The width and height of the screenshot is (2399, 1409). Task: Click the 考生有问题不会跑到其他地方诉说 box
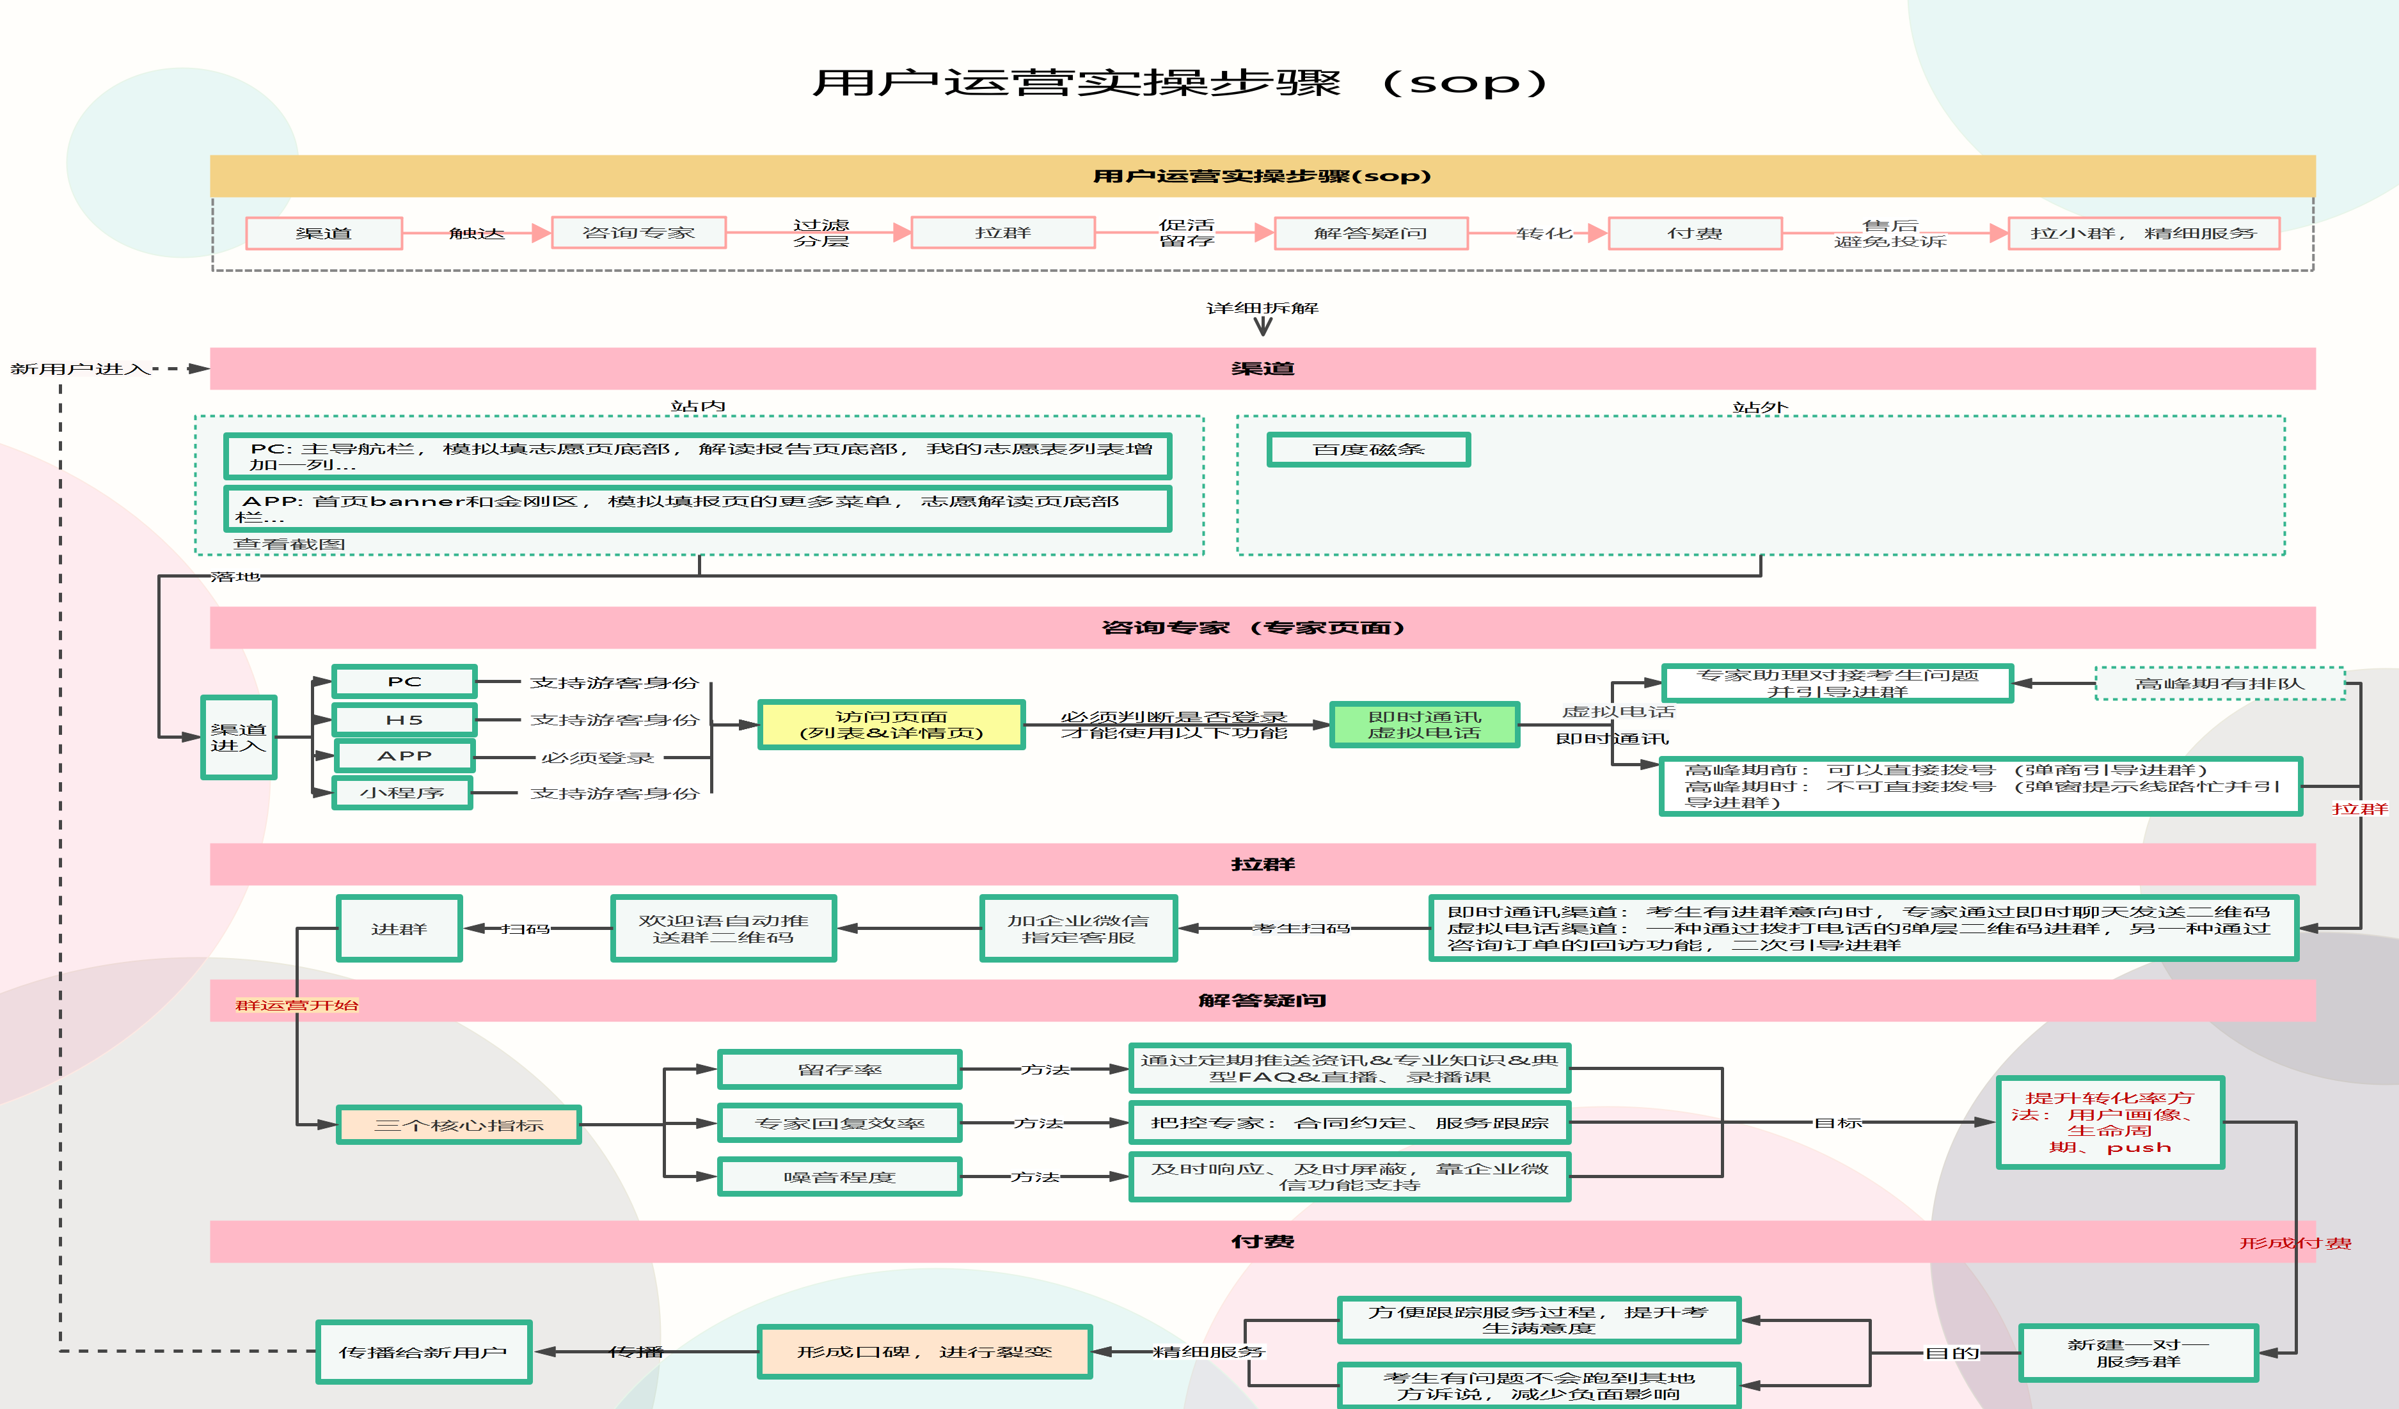(1539, 1385)
